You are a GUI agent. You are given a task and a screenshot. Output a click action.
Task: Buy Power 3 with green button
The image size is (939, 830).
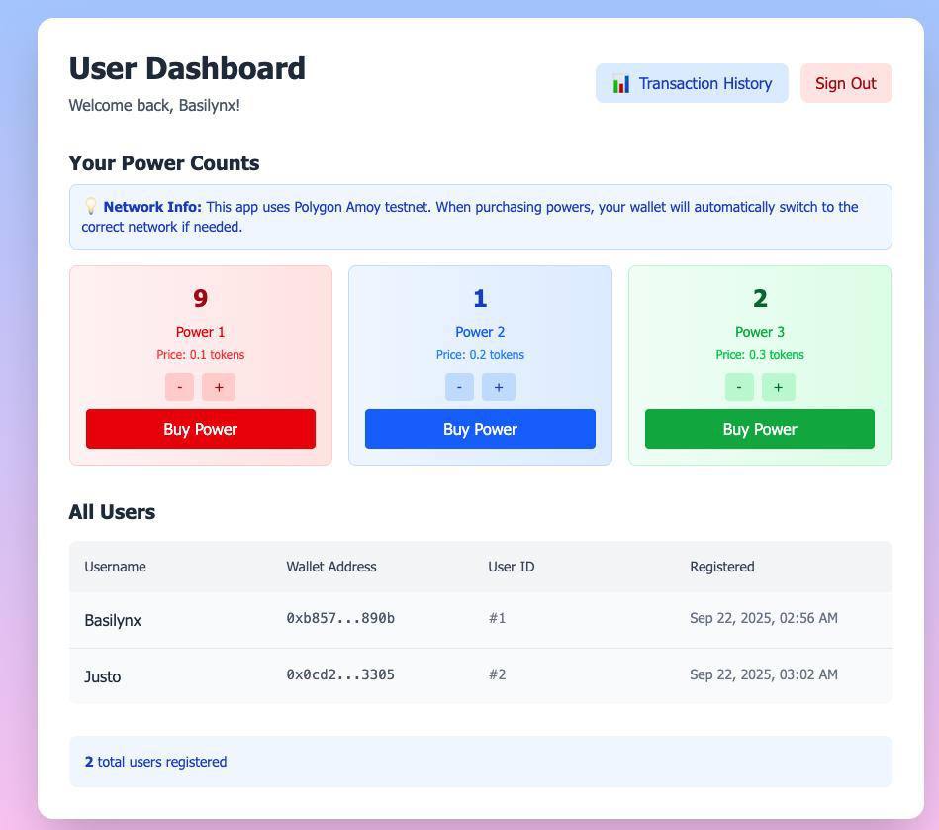tap(759, 429)
